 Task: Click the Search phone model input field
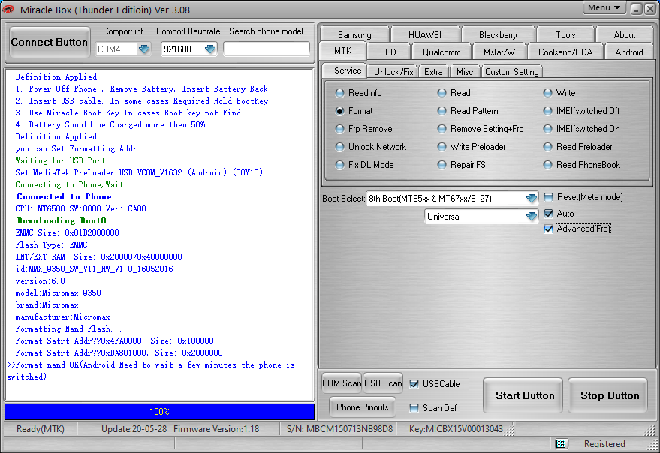pos(266,49)
